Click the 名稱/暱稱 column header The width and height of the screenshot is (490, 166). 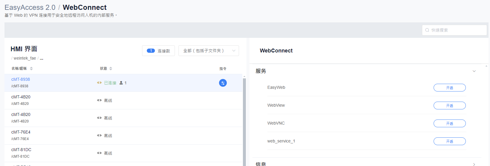[19, 69]
